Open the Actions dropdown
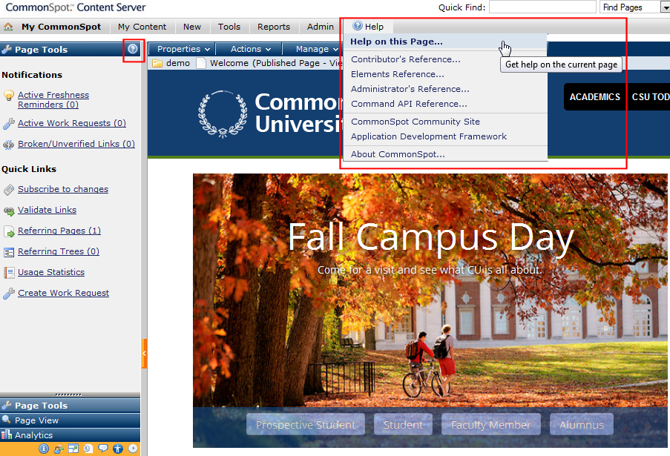This screenshot has height=456, width=670. (x=249, y=49)
